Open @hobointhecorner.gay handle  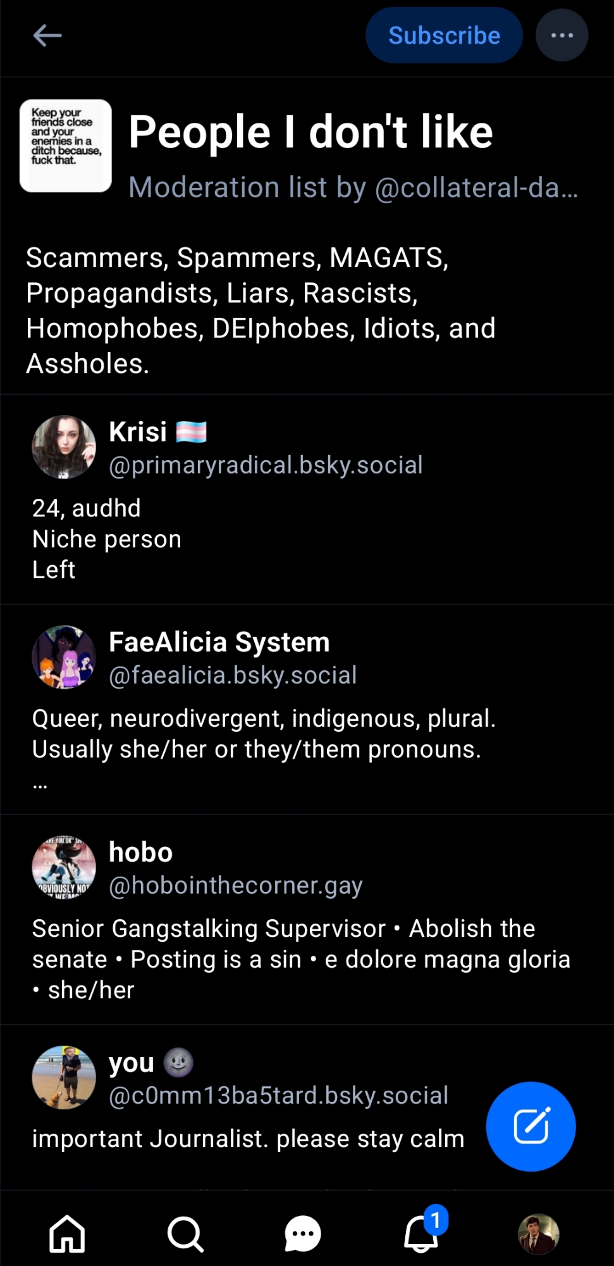[235, 886]
